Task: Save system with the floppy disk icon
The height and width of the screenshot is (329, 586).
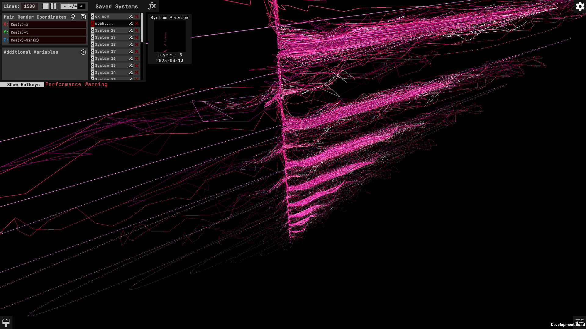Action: tap(83, 17)
